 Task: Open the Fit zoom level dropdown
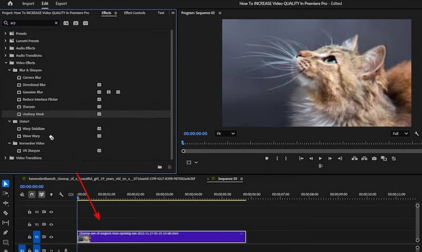point(226,133)
